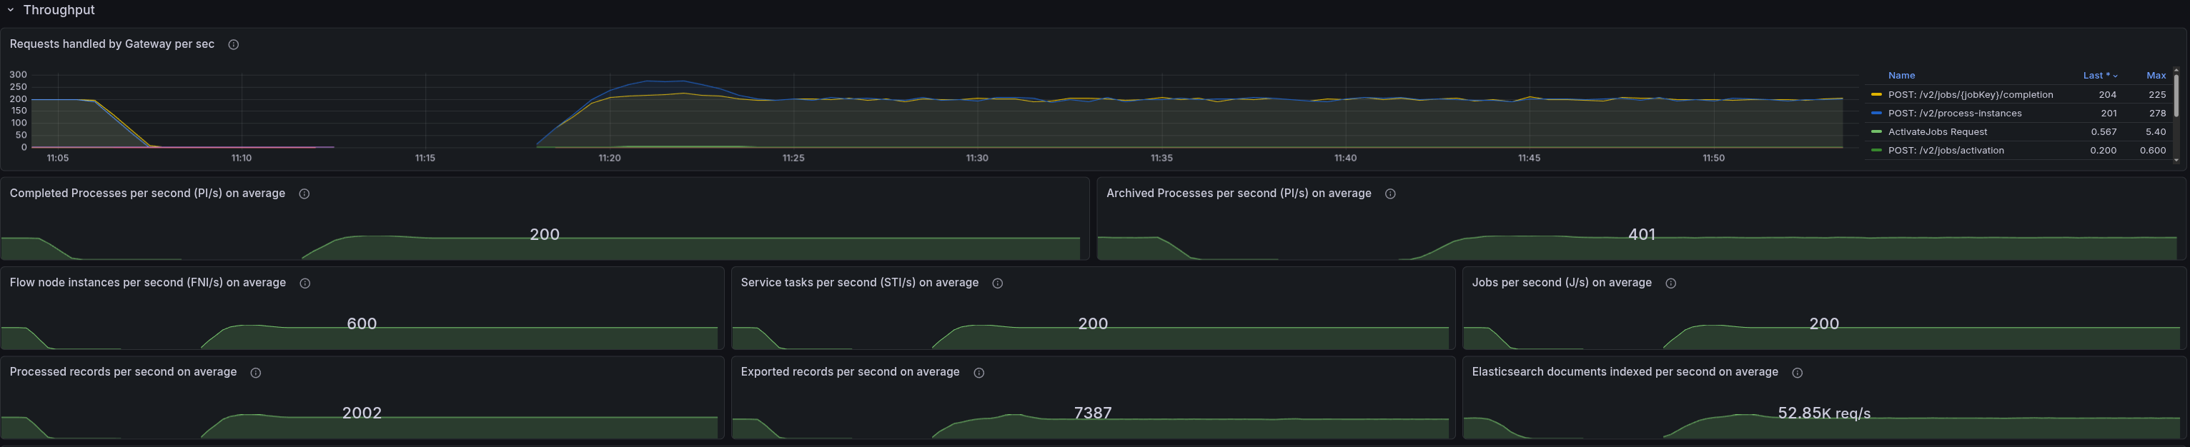
Task: Toggle the ActivateJobs Request legend series
Action: (x=1938, y=133)
